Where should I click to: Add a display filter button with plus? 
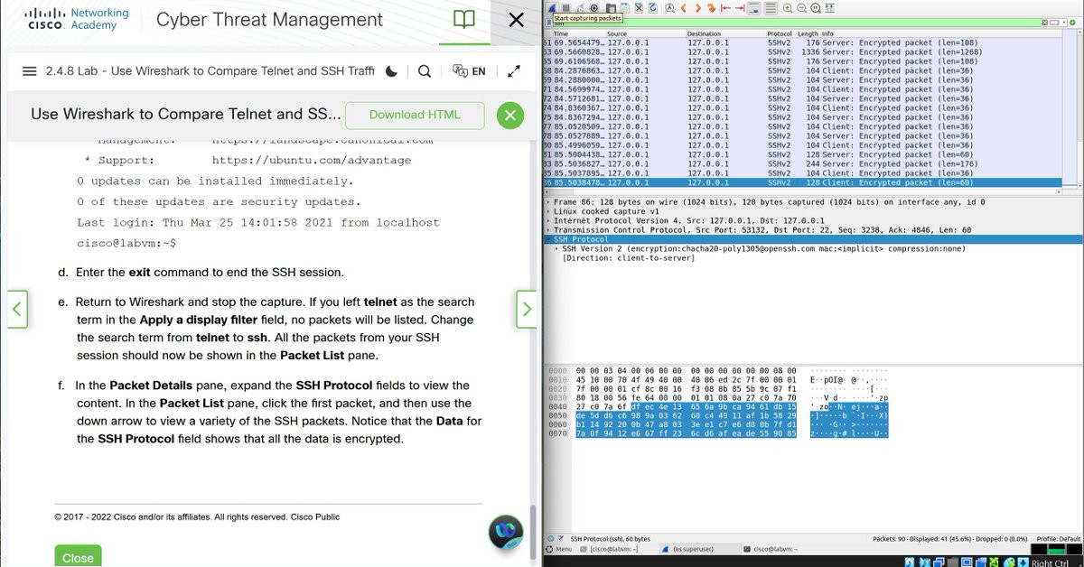click(1073, 23)
